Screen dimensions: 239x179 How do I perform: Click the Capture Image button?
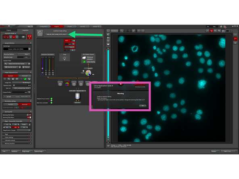pos(40,151)
